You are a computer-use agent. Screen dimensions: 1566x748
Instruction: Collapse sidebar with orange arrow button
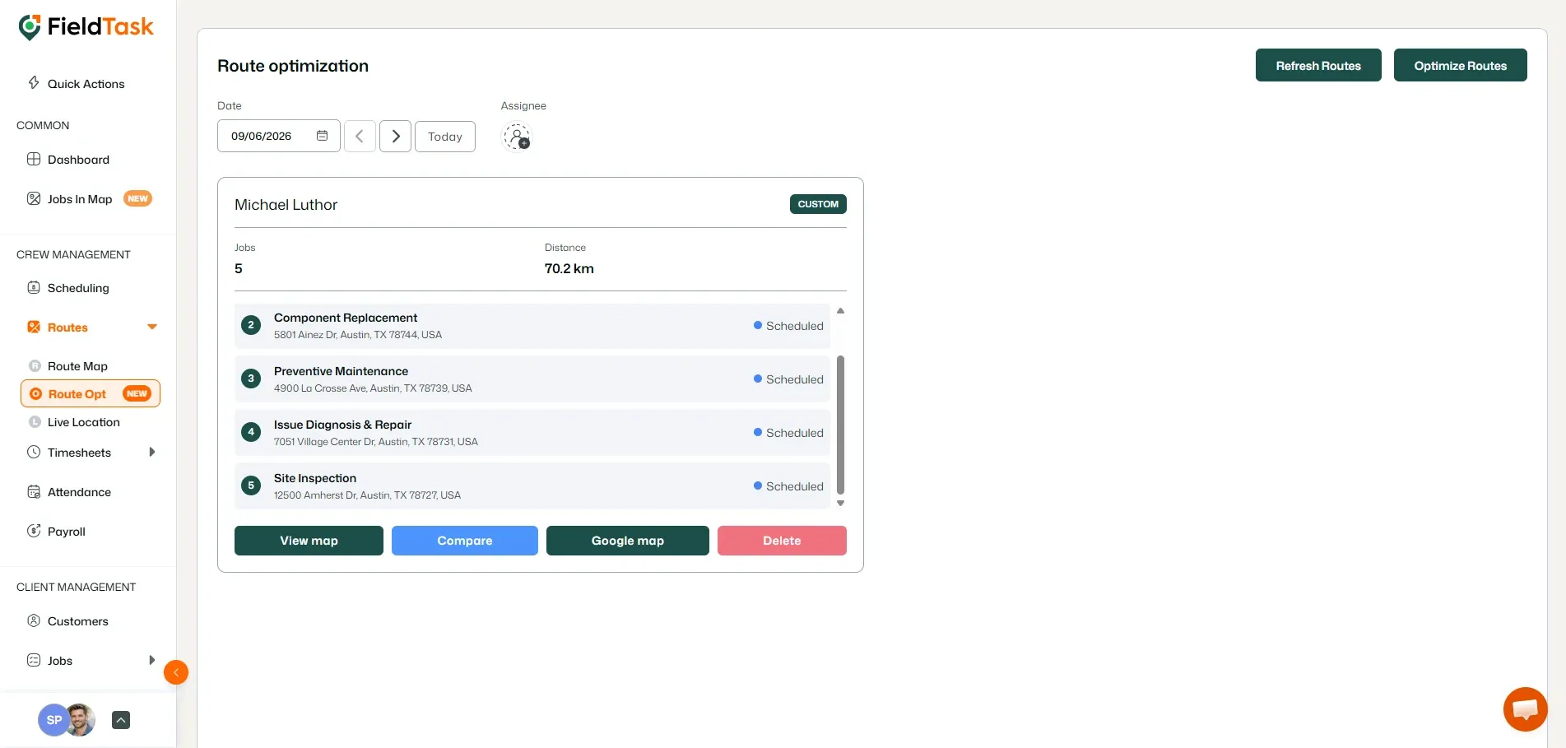(176, 672)
